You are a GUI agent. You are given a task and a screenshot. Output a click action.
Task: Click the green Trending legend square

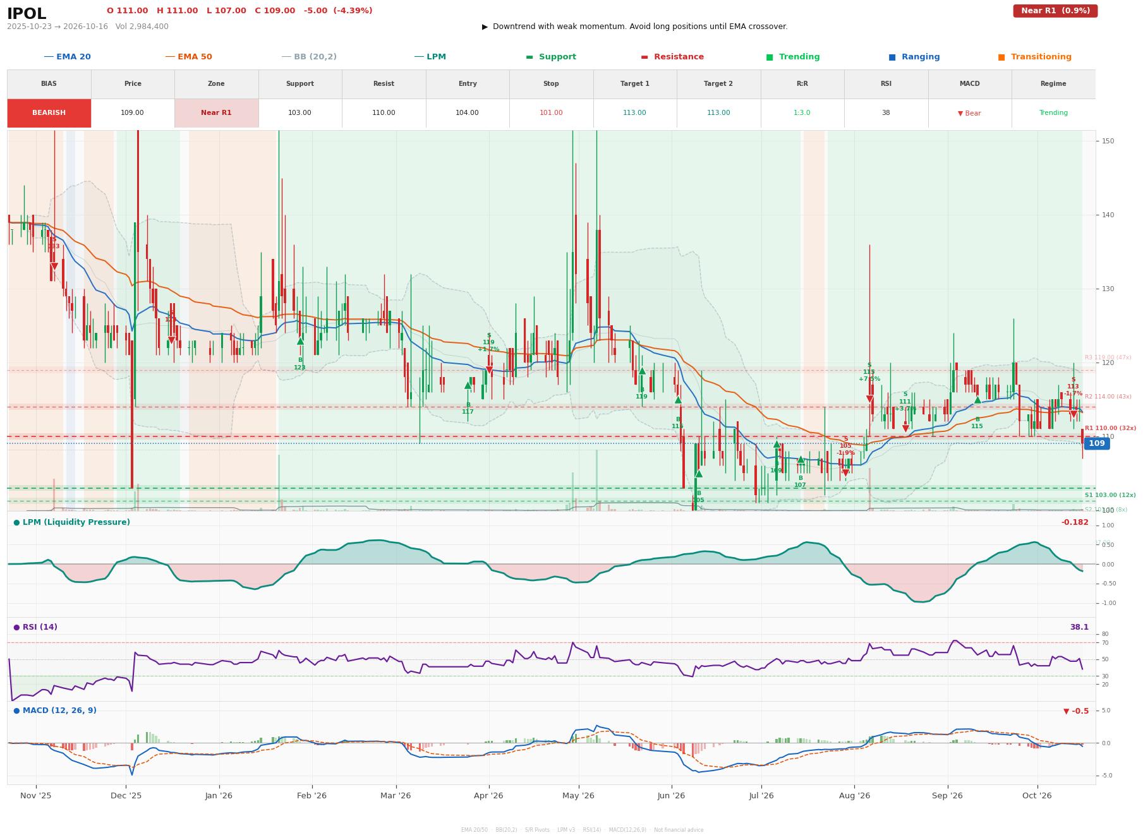tap(769, 57)
